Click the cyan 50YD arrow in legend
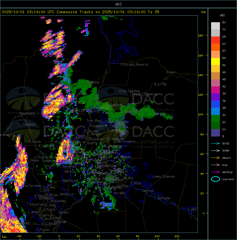Screen dimensions: 237x240 (x=215, y=144)
